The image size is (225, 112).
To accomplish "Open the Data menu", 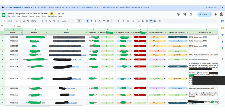I will (38, 16).
